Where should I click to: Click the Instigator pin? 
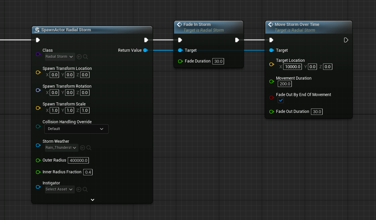tap(38, 187)
